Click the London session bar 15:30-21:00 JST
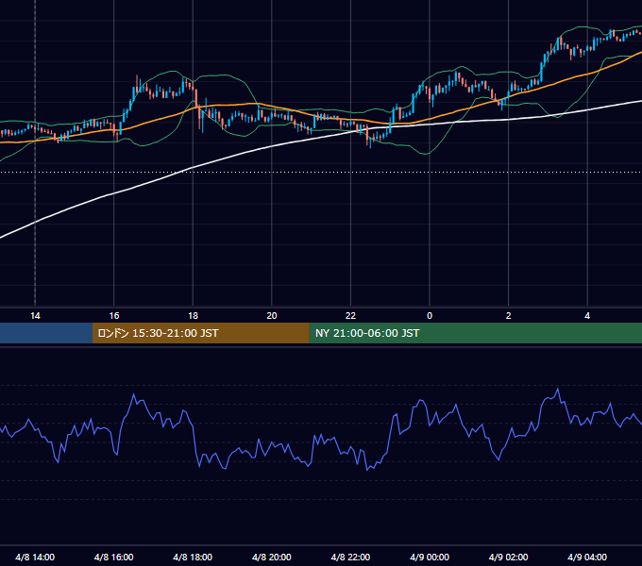 pyautogui.click(x=200, y=333)
